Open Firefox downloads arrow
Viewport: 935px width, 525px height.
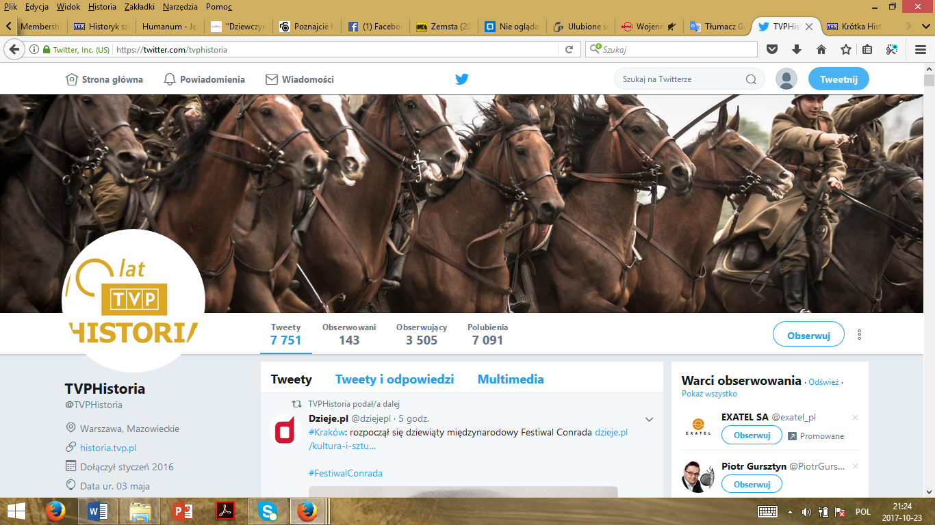[797, 49]
